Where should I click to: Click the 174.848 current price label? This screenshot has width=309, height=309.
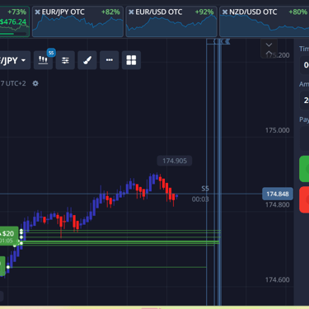(x=278, y=194)
